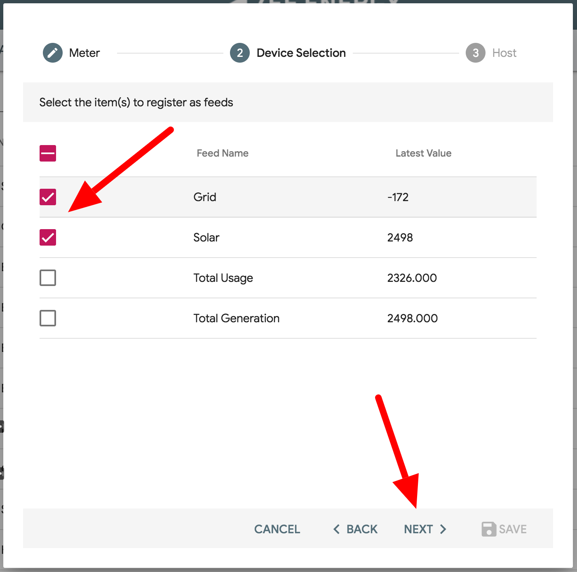Check the Total Usage feed checkbox
Image resolution: width=577 pixels, height=572 pixels.
click(48, 278)
